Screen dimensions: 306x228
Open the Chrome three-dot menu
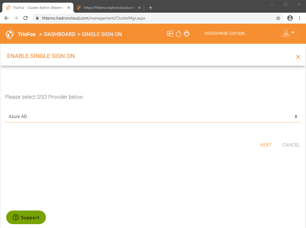[299, 18]
